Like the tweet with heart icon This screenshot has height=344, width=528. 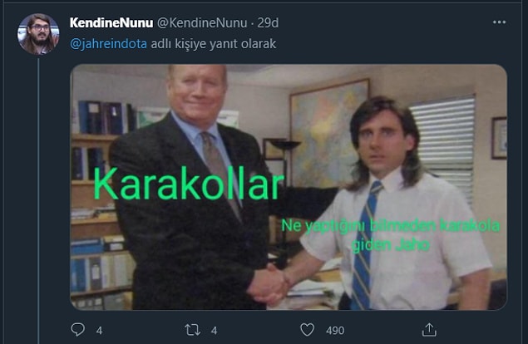coord(307,330)
